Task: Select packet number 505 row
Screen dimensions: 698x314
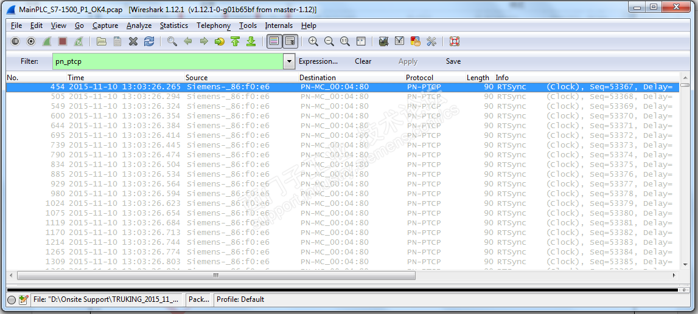Action: [343, 97]
